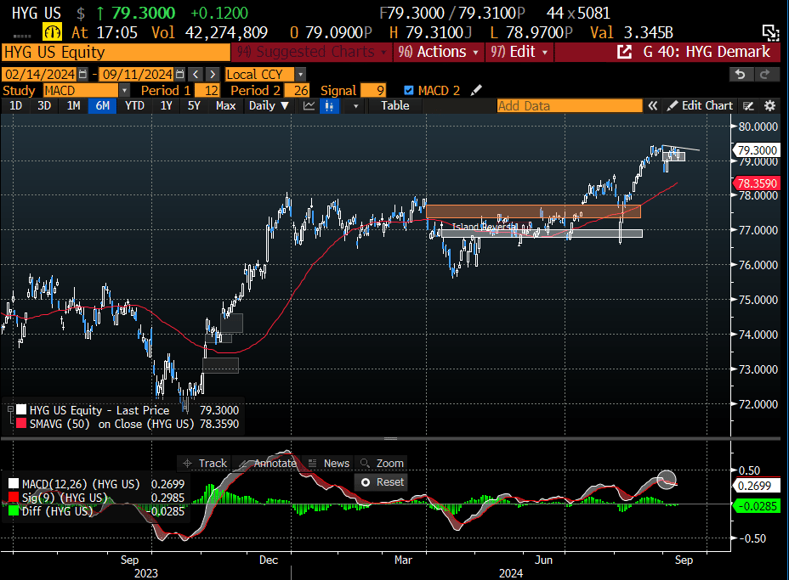The height and width of the screenshot is (580, 789).
Task: Open the annotation edit icon beside Edit Chart
Action: 748,106
